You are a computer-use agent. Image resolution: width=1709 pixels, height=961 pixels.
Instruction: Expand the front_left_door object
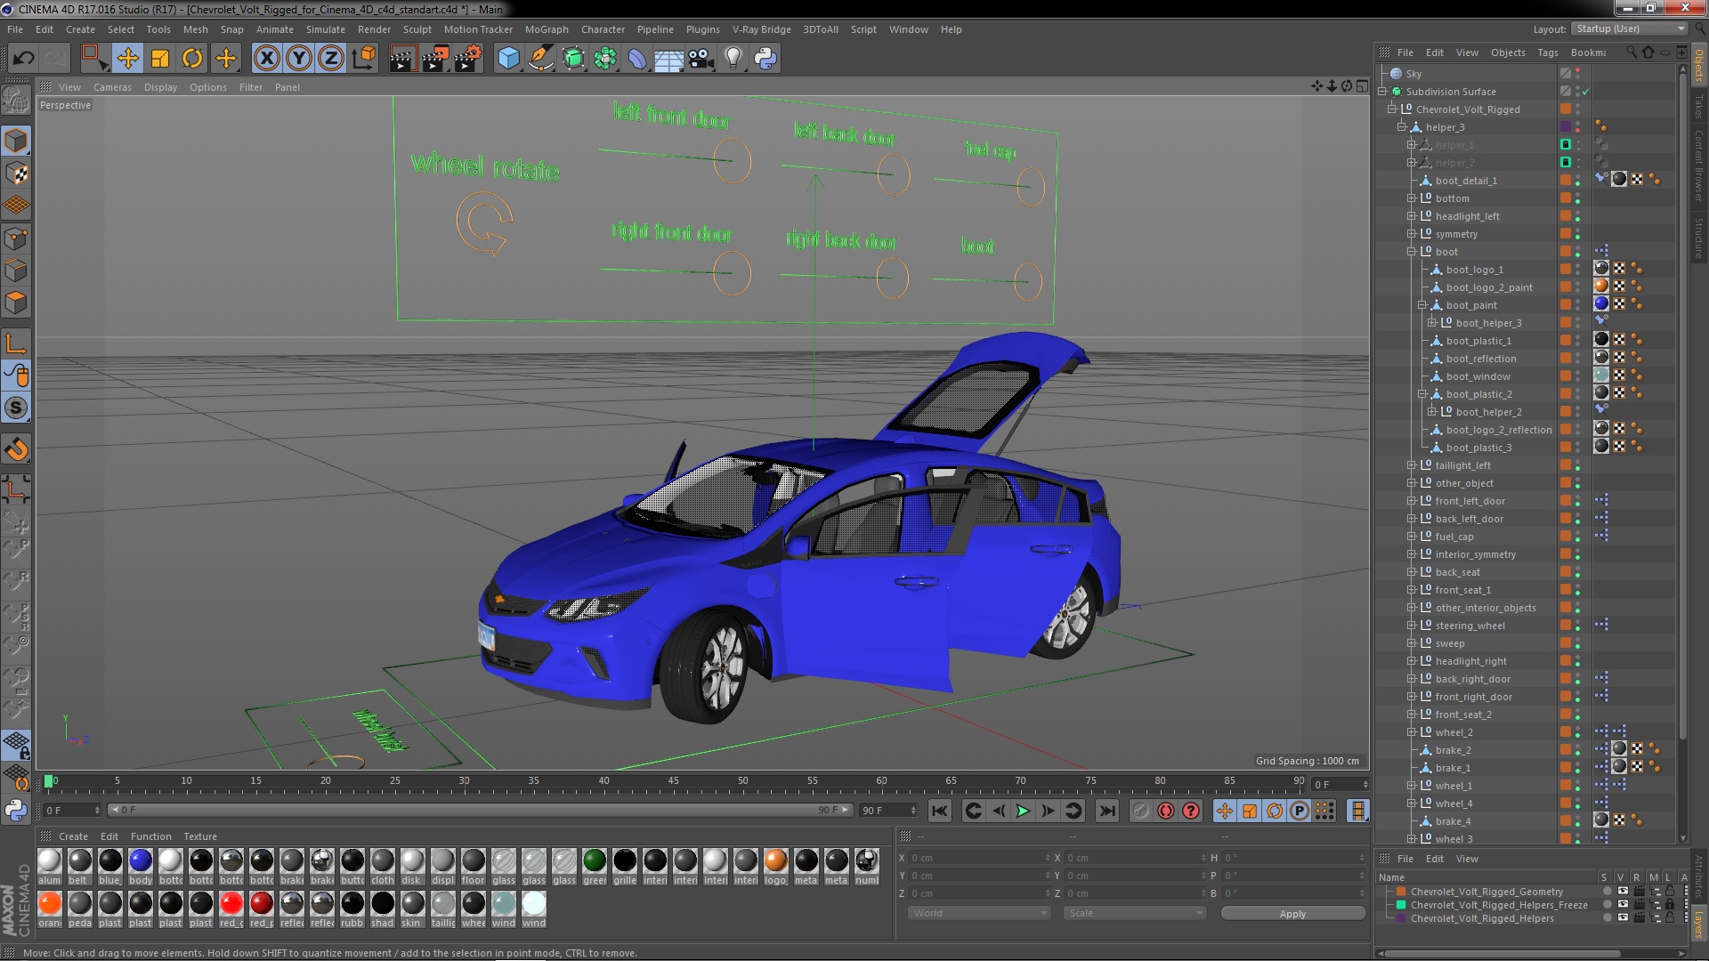point(1412,501)
